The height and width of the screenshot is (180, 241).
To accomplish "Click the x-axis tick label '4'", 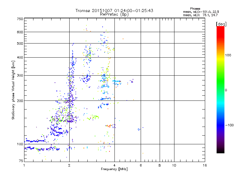I will (114, 165).
